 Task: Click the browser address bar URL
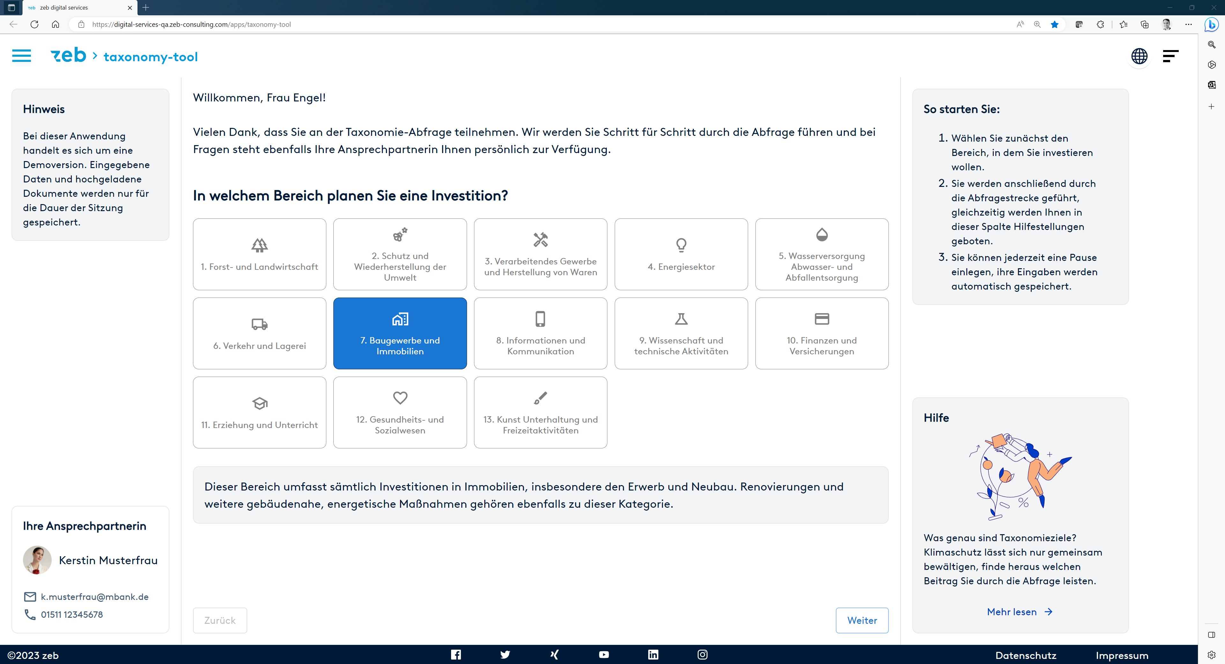pos(191,24)
